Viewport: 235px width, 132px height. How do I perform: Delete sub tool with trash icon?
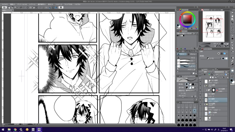pos(196,73)
